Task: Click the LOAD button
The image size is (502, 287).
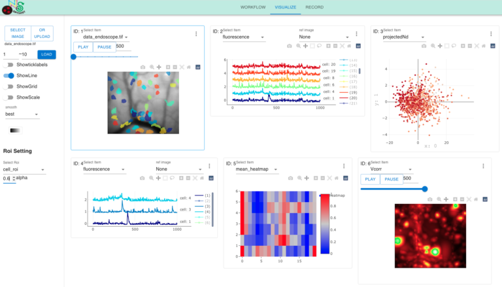Action: click(47, 54)
